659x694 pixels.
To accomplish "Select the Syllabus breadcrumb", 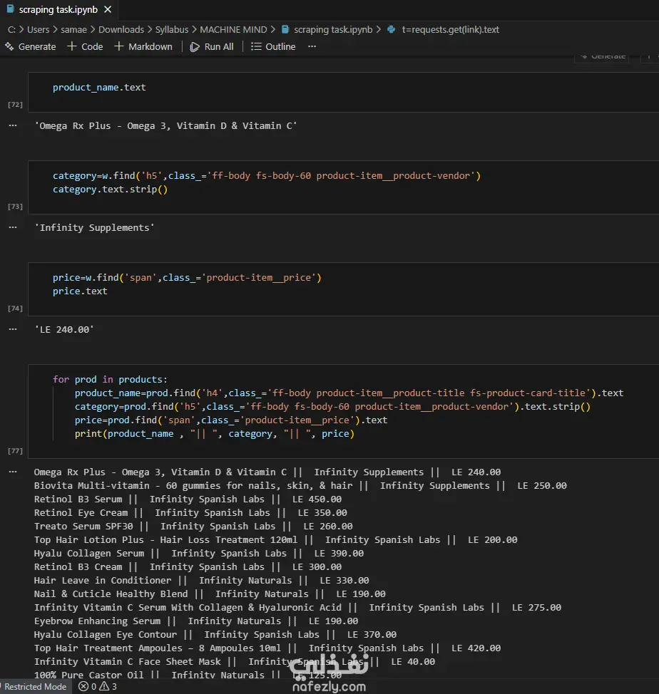I will click(172, 30).
